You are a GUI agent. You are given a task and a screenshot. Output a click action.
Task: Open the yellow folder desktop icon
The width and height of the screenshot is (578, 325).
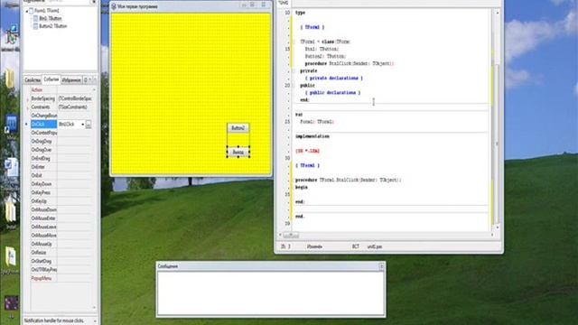[x=10, y=79]
